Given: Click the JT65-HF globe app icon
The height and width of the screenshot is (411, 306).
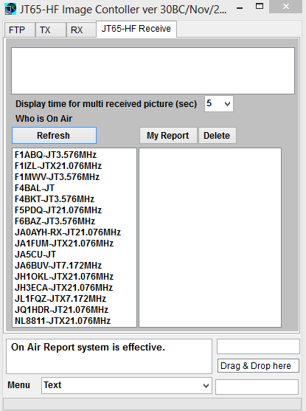Looking at the screenshot, I should pos(10,9).
